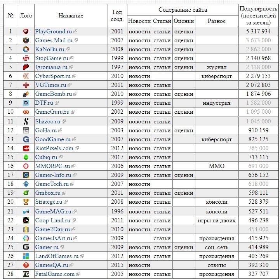Visit the RiotPixels.com link
The height and width of the screenshot is (279, 280).
click(54, 148)
